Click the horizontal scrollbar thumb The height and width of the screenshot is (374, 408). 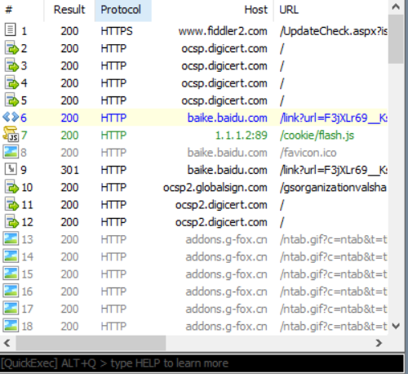91,343
